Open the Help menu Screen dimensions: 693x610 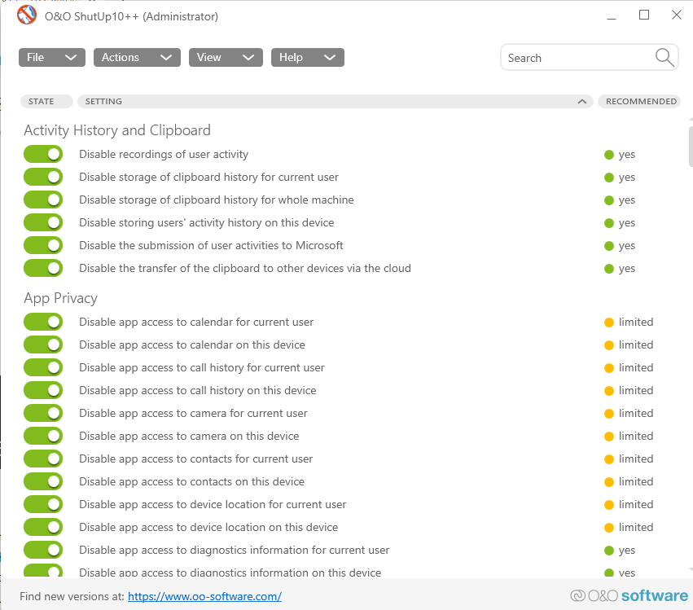[x=307, y=57]
